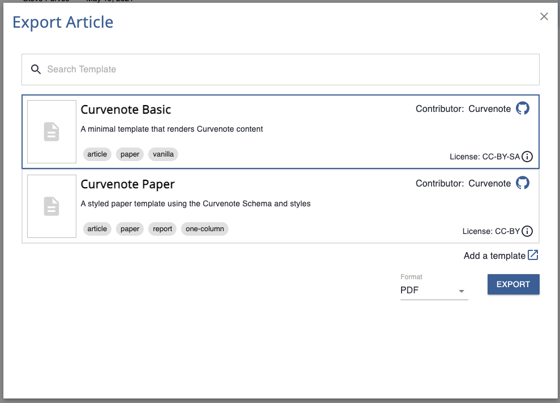Click paper tag on Curvenote Paper
The image size is (560, 403).
click(130, 229)
